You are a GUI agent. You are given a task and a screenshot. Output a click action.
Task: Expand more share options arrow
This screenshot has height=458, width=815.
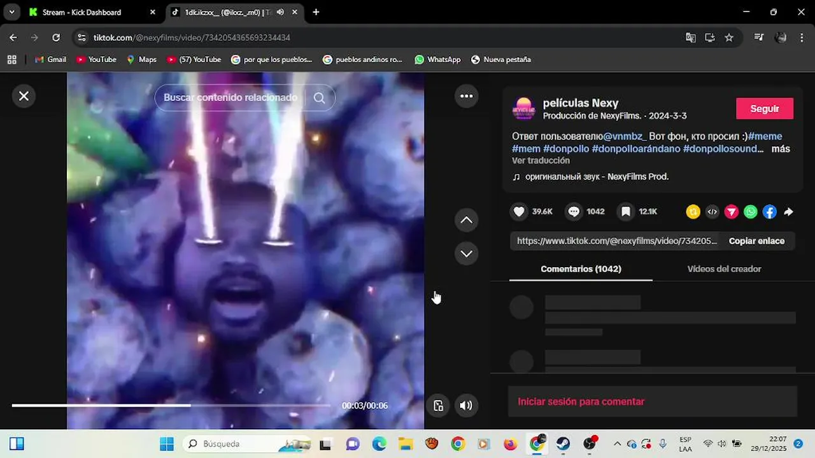(x=788, y=212)
